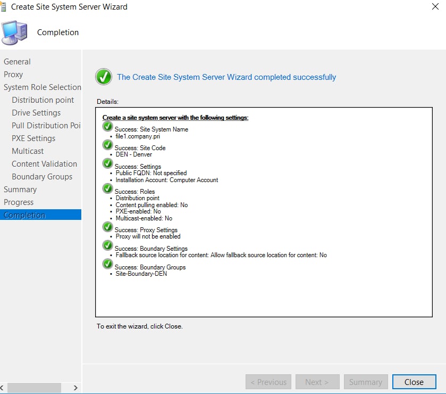Screen dimensions: 446x394
Task: Click 'Create a site system server' heading
Action: [x=175, y=118]
